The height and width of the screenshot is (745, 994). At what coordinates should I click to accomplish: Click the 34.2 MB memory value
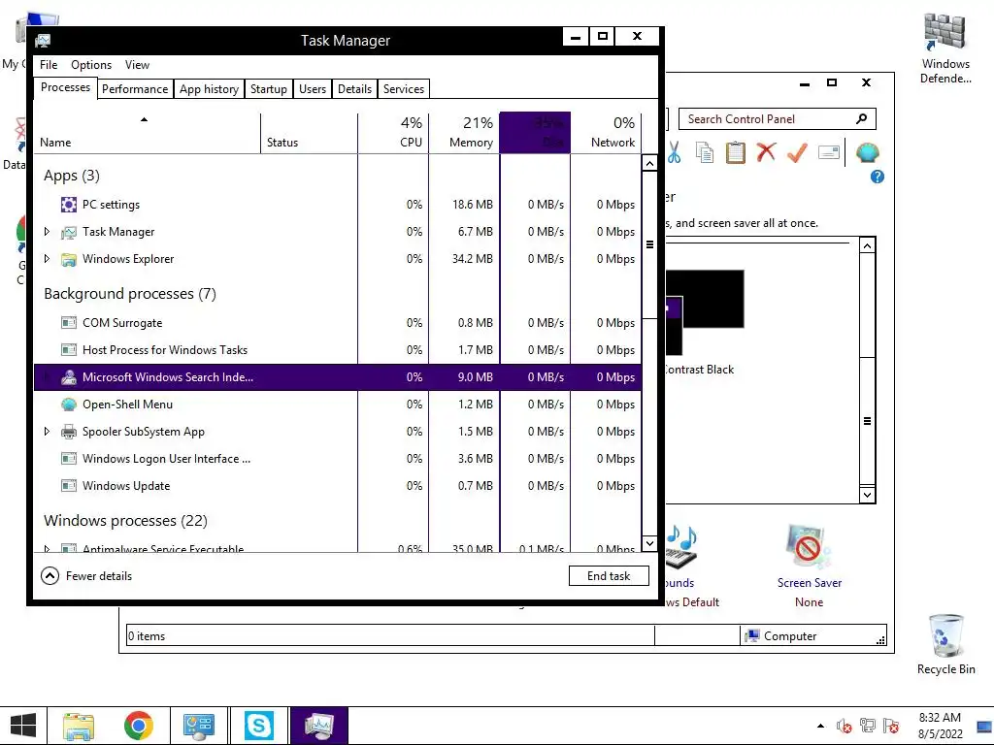tap(473, 259)
